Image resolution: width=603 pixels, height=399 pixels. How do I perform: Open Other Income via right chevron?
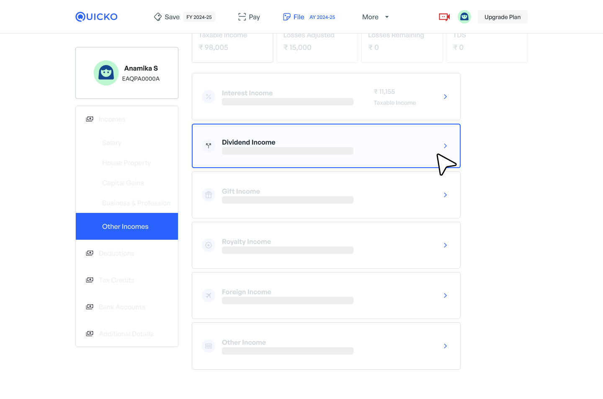click(445, 346)
